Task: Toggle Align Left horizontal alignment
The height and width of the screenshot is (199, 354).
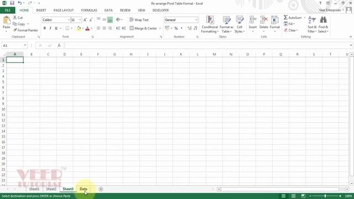Action: [98, 28]
